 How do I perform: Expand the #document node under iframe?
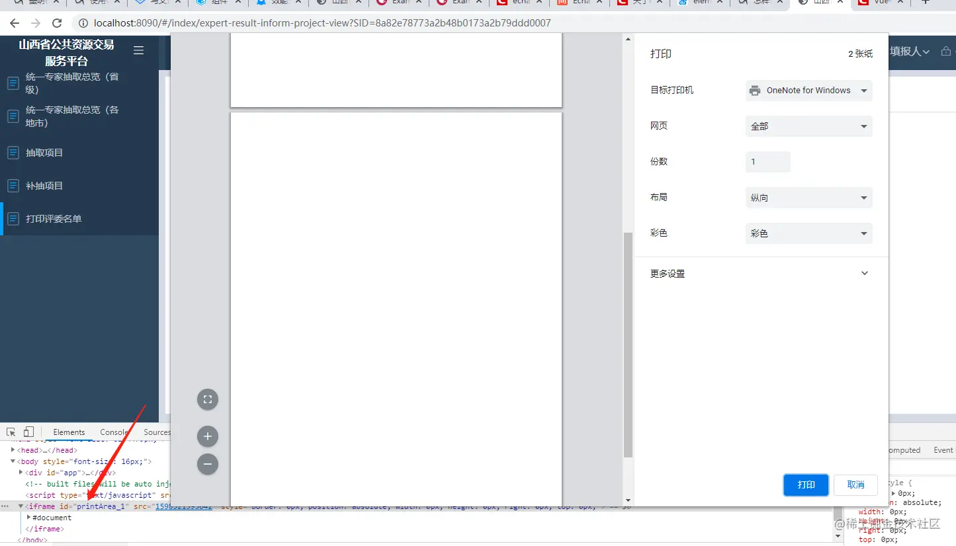tap(28, 517)
